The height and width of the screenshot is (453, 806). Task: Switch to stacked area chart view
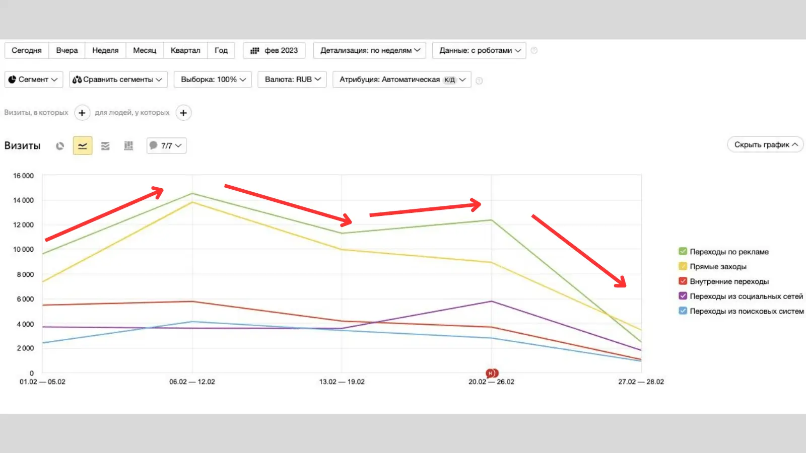click(105, 146)
